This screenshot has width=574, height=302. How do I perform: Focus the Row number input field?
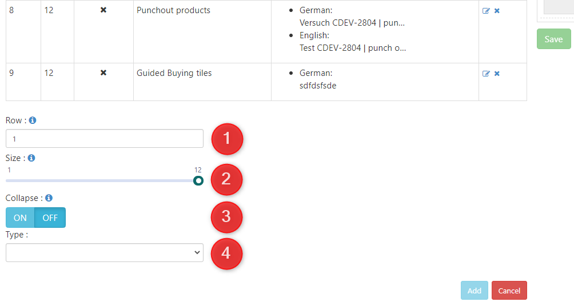coord(105,139)
